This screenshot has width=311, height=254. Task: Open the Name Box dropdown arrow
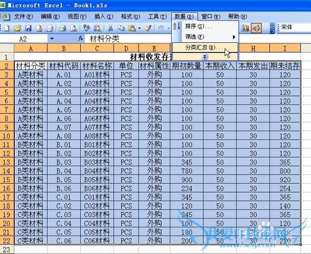pyautogui.click(x=52, y=39)
